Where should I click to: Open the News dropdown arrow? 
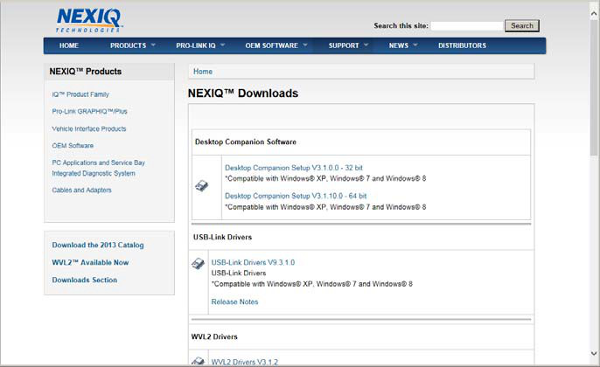pyautogui.click(x=415, y=45)
